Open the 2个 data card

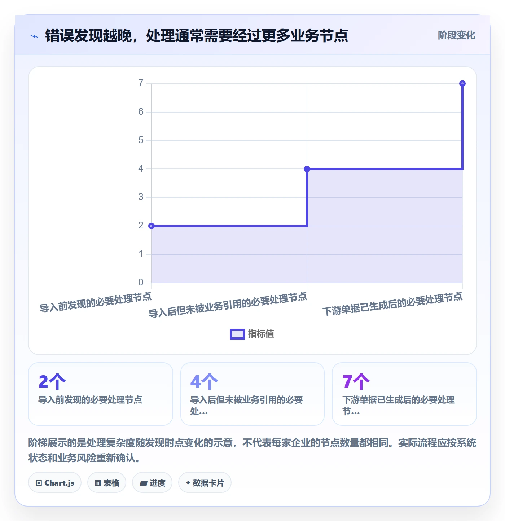click(101, 394)
